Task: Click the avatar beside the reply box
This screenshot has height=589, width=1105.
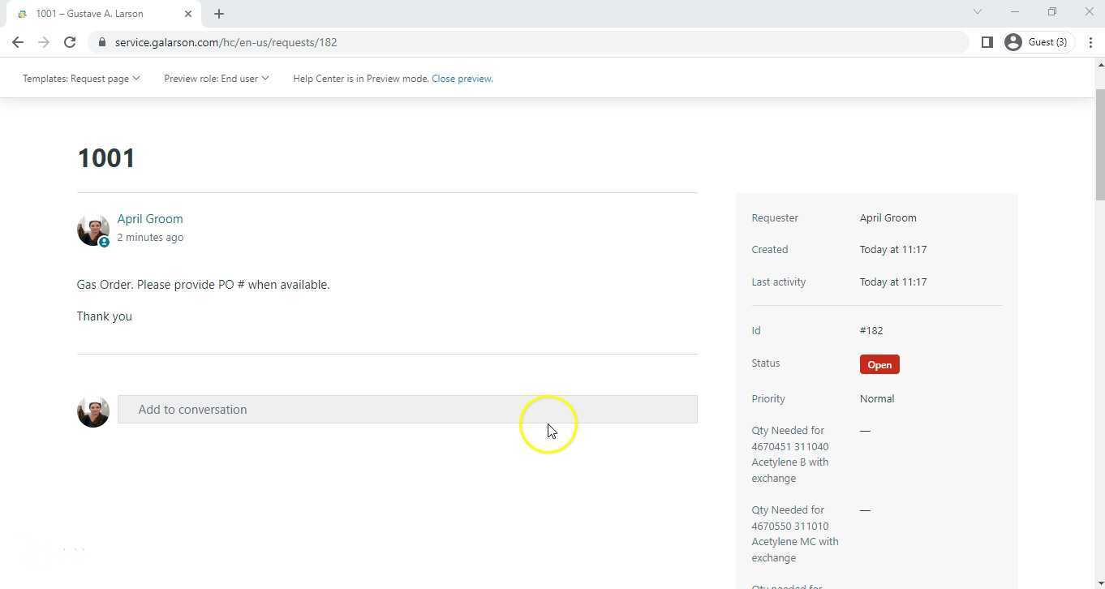Action: (x=93, y=411)
